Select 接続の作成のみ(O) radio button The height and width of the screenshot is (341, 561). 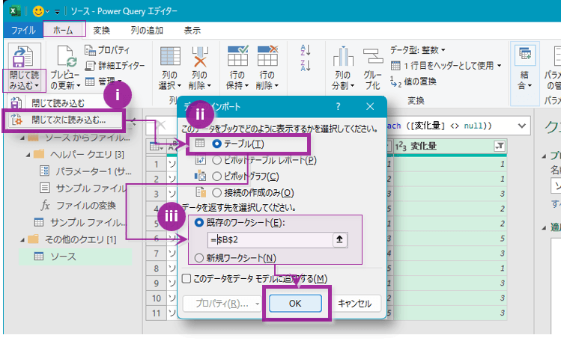pos(216,193)
